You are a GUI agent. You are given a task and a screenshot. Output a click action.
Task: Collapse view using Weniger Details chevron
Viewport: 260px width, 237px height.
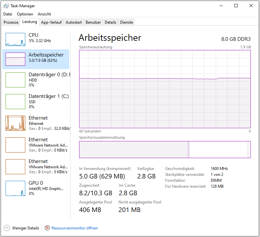[7, 228]
